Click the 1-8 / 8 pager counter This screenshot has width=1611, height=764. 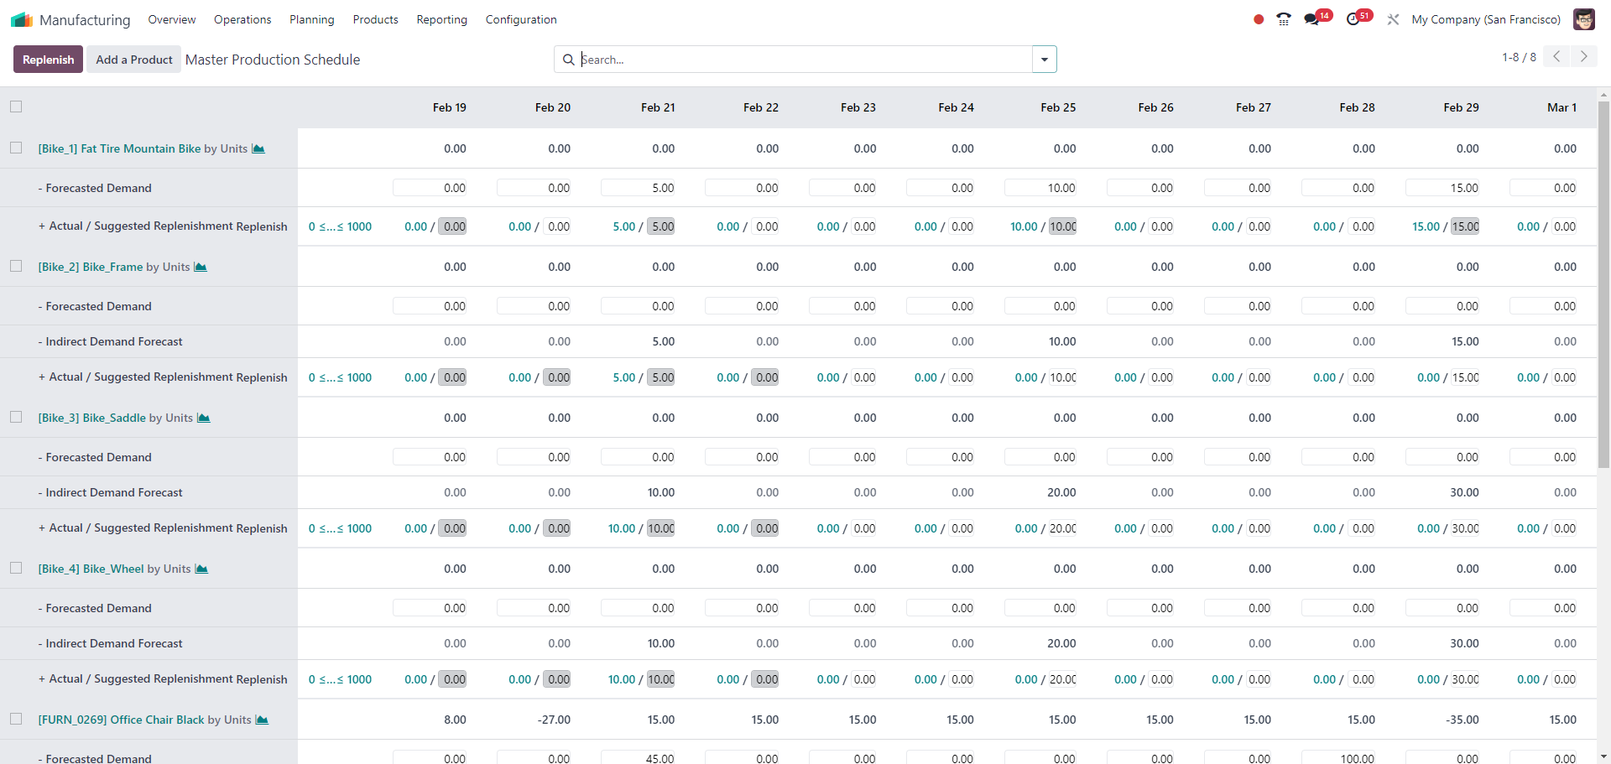(x=1519, y=57)
